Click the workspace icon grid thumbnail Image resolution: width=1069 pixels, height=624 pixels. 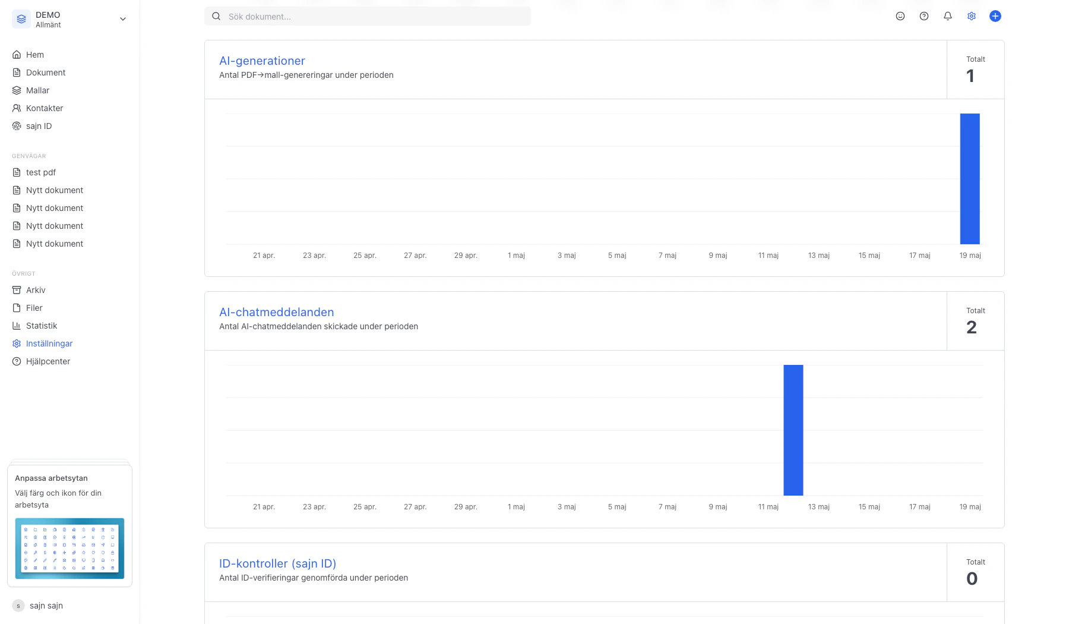pyautogui.click(x=69, y=549)
